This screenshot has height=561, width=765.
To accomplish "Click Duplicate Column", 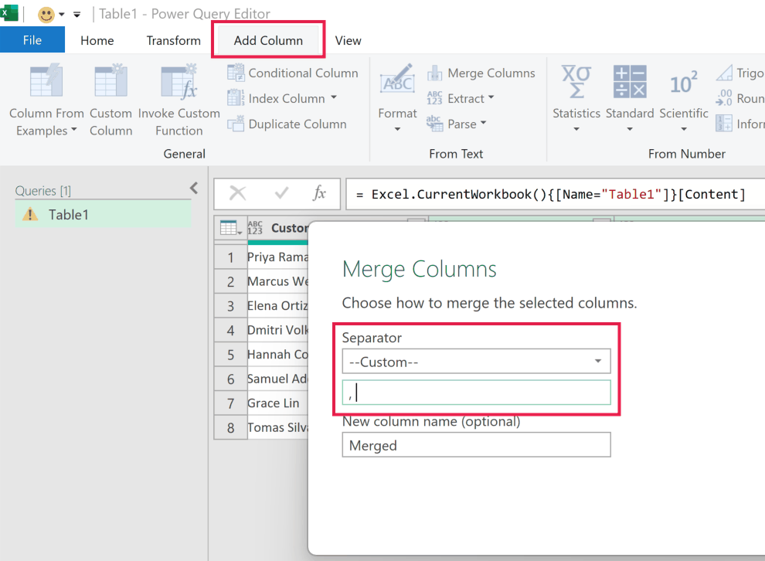I will click(287, 124).
